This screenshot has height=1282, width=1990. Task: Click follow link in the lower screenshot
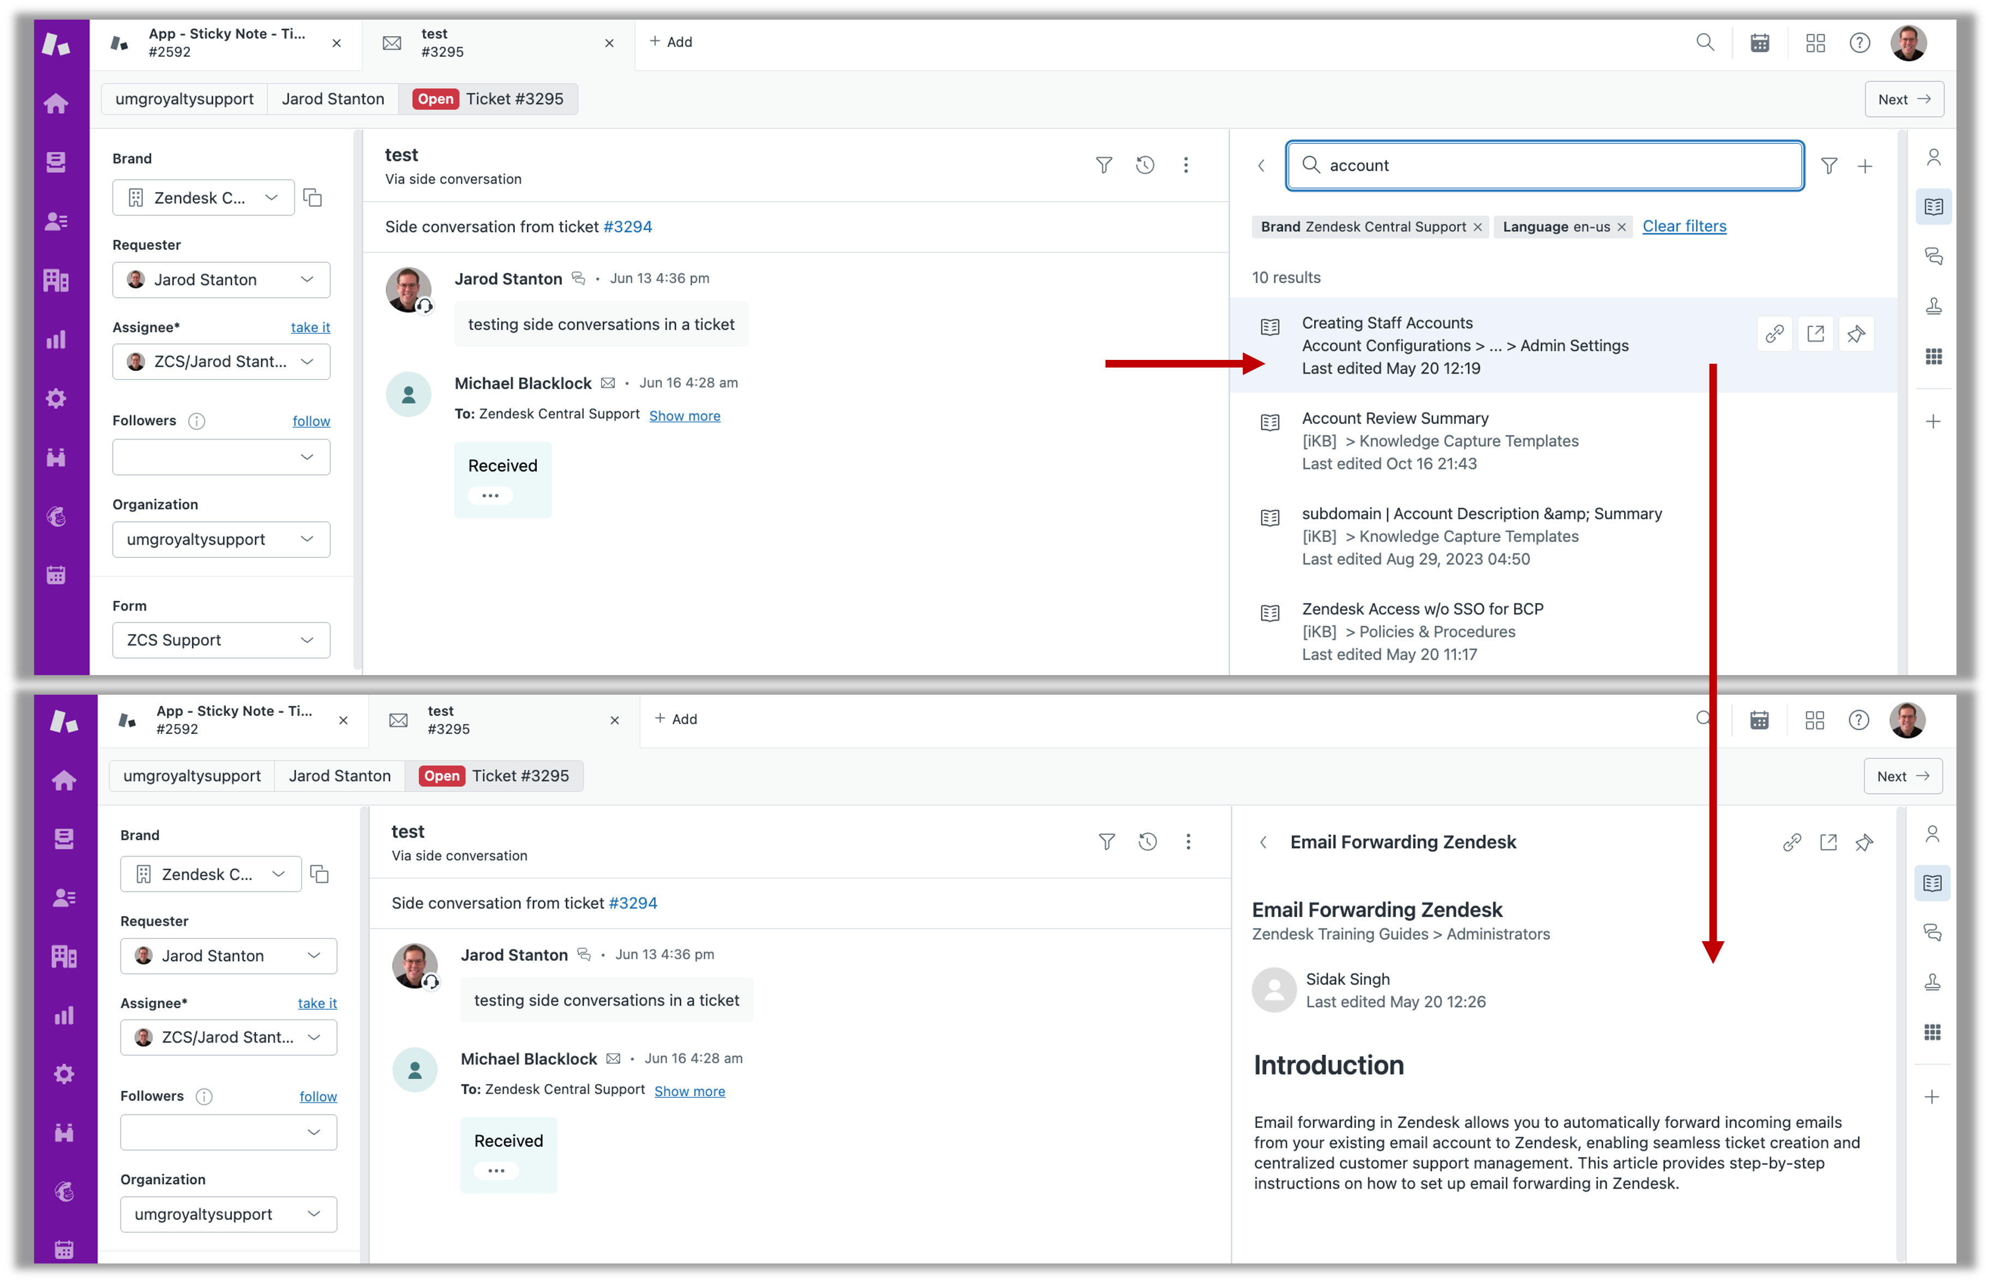pos(318,1097)
